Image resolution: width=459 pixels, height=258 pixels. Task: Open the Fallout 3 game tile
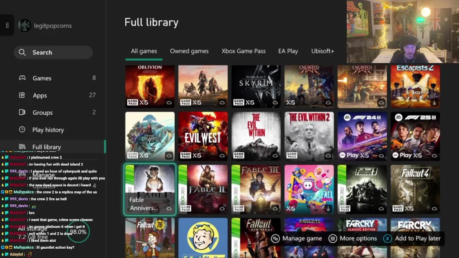(x=362, y=189)
